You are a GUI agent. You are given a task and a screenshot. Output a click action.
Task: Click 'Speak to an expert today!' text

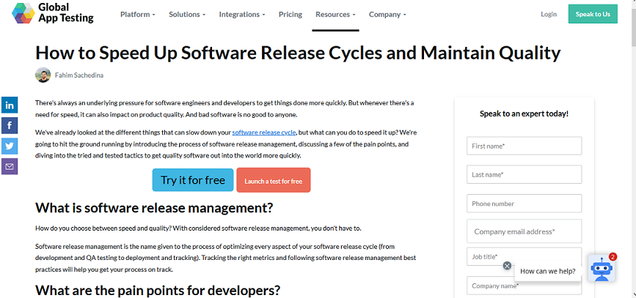click(x=524, y=113)
